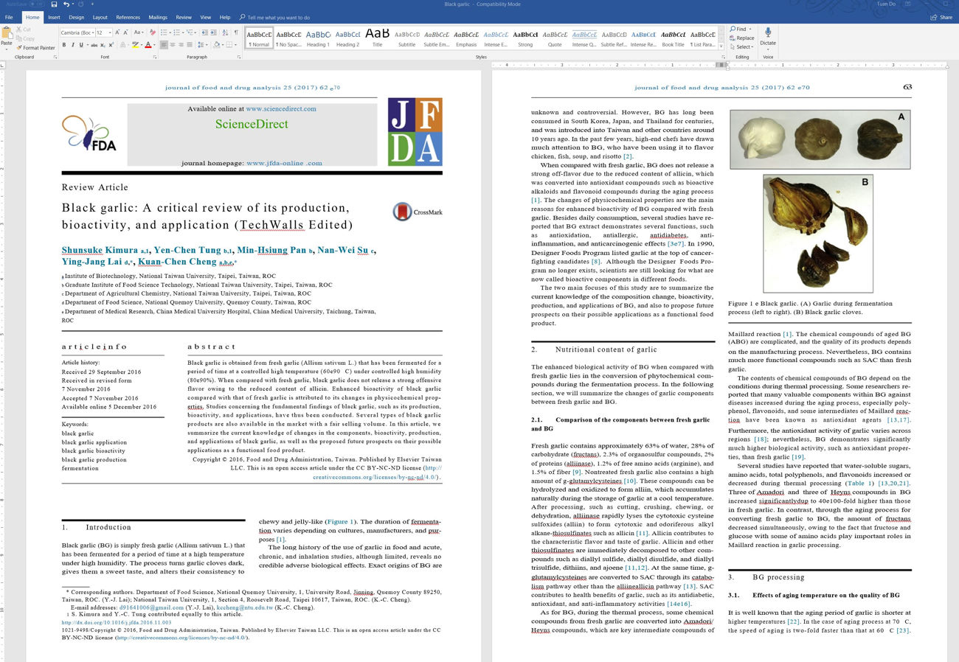Screen dimensions: 959x662
Task: Open Line and Paragraph Spacing dropdown
Action: (x=203, y=45)
